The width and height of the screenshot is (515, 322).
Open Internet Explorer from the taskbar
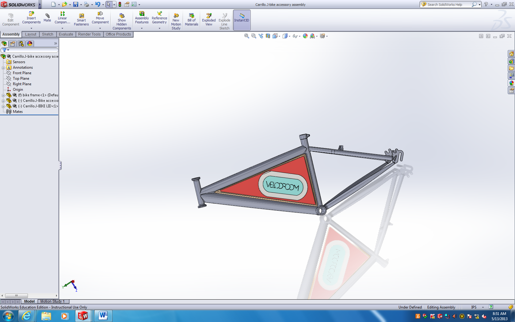pos(27,316)
